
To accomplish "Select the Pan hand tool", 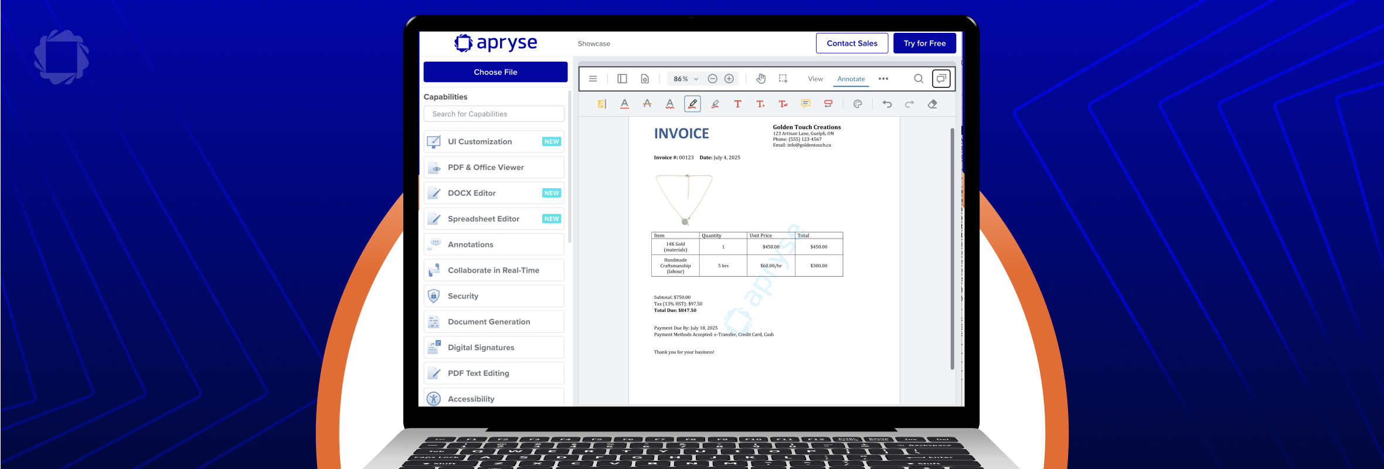I will pyautogui.click(x=761, y=79).
